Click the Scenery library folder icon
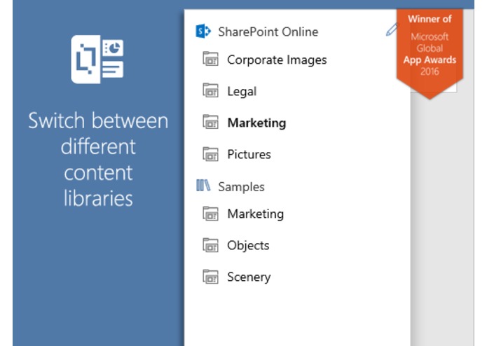487x346 pixels. (x=211, y=277)
